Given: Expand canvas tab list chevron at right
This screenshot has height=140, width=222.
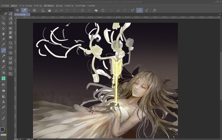Looking at the screenshot, I should tap(220, 14).
